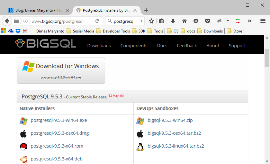270x164 pixels.
Task: Click Ubuntu icon beside x64.deb
Action: 23,159
